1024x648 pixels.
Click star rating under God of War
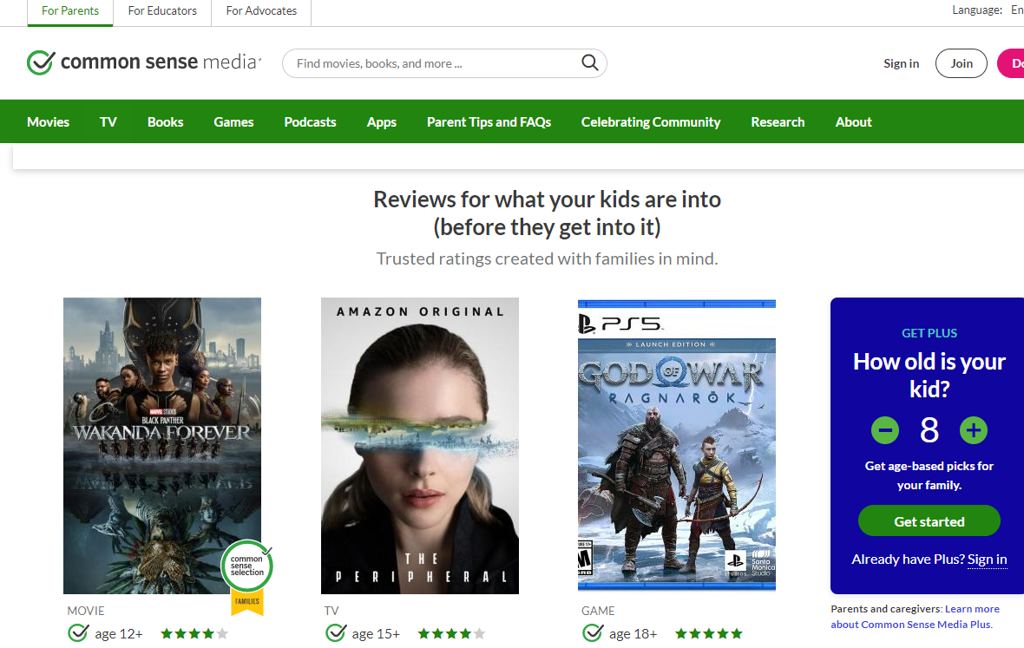709,633
